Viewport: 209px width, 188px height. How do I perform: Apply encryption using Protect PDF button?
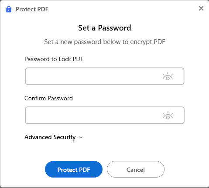74,169
